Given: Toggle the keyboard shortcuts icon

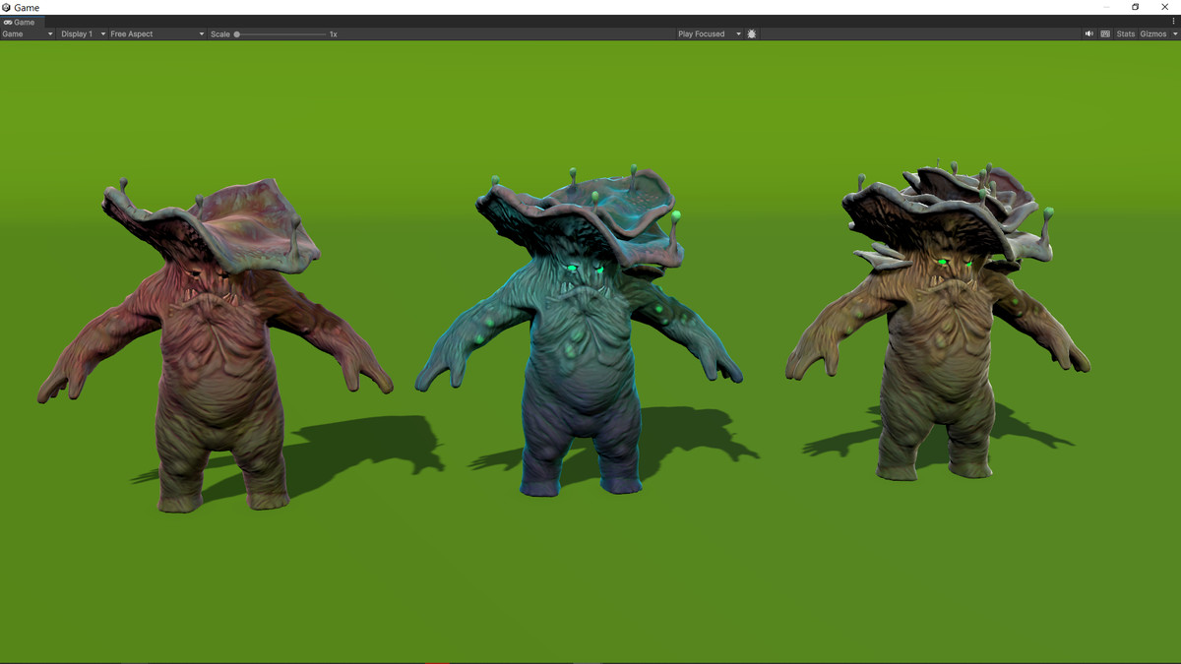Looking at the screenshot, I should coord(1105,33).
